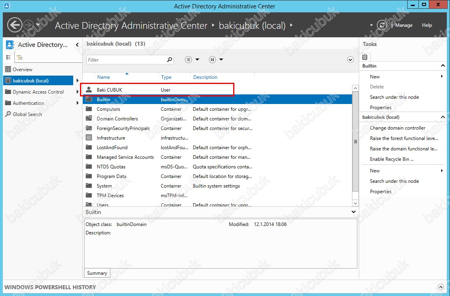The height and width of the screenshot is (296, 450).
Task: Select the TPM Devices row
Action: (217, 196)
